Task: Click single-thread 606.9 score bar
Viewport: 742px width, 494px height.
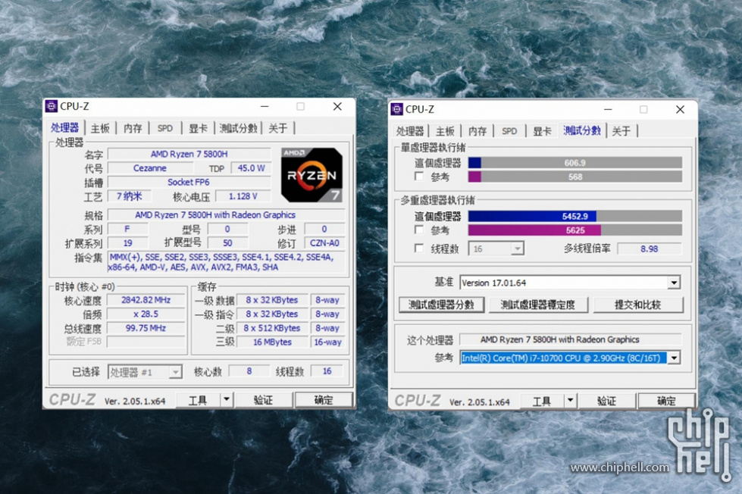Action: [x=575, y=163]
